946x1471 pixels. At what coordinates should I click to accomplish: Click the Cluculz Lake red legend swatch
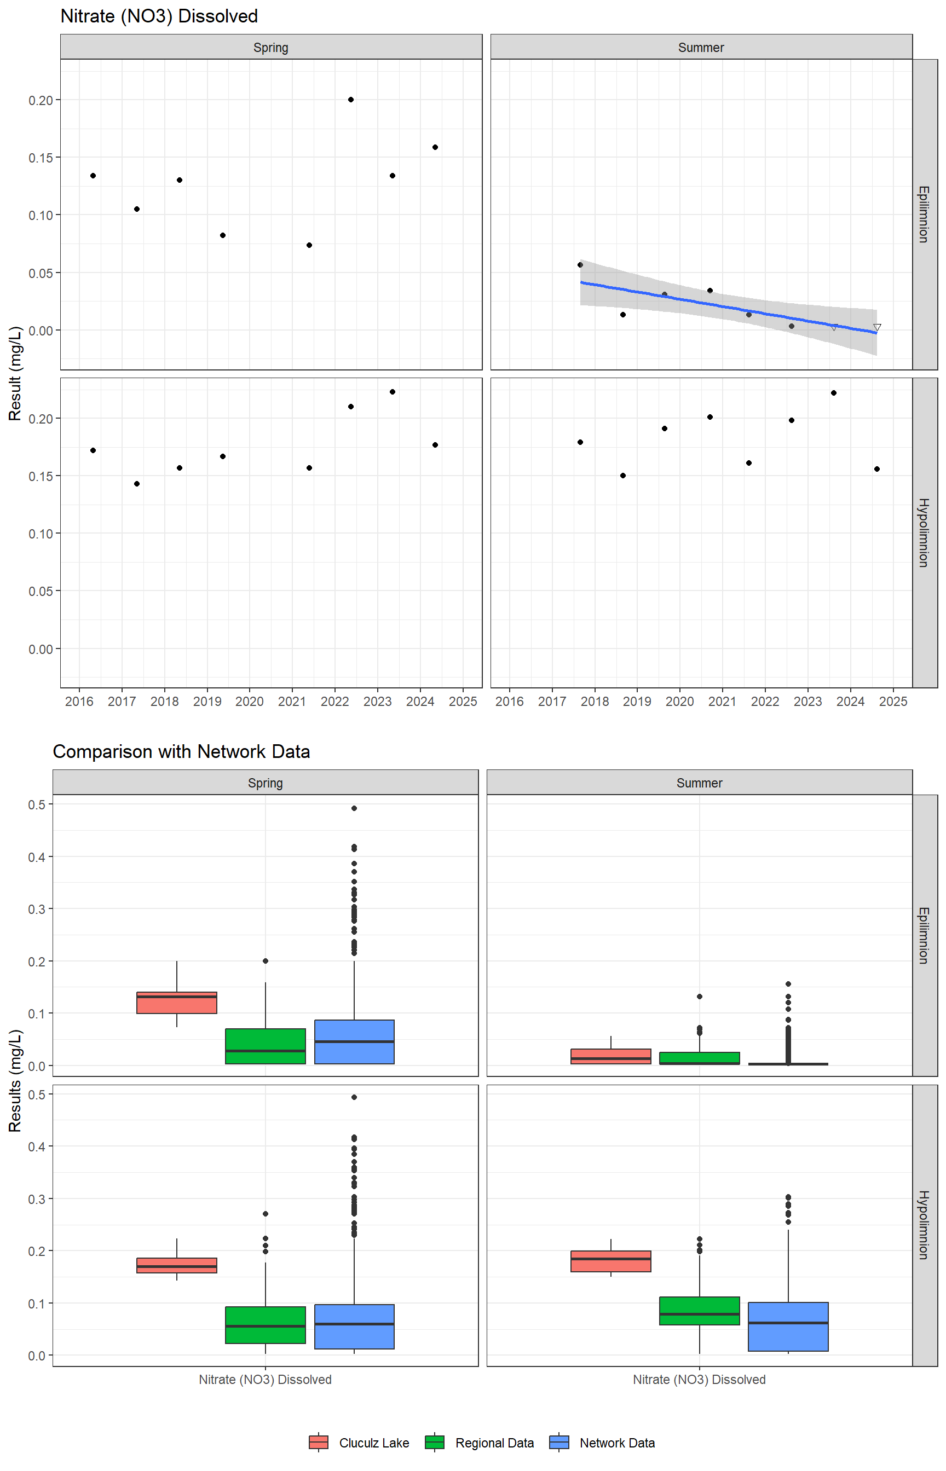318,1442
